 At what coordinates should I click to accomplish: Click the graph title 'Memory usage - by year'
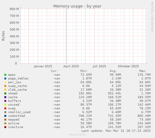pos(77,6)
